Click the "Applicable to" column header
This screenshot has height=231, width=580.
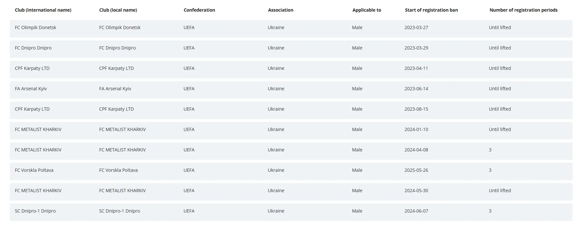click(367, 10)
